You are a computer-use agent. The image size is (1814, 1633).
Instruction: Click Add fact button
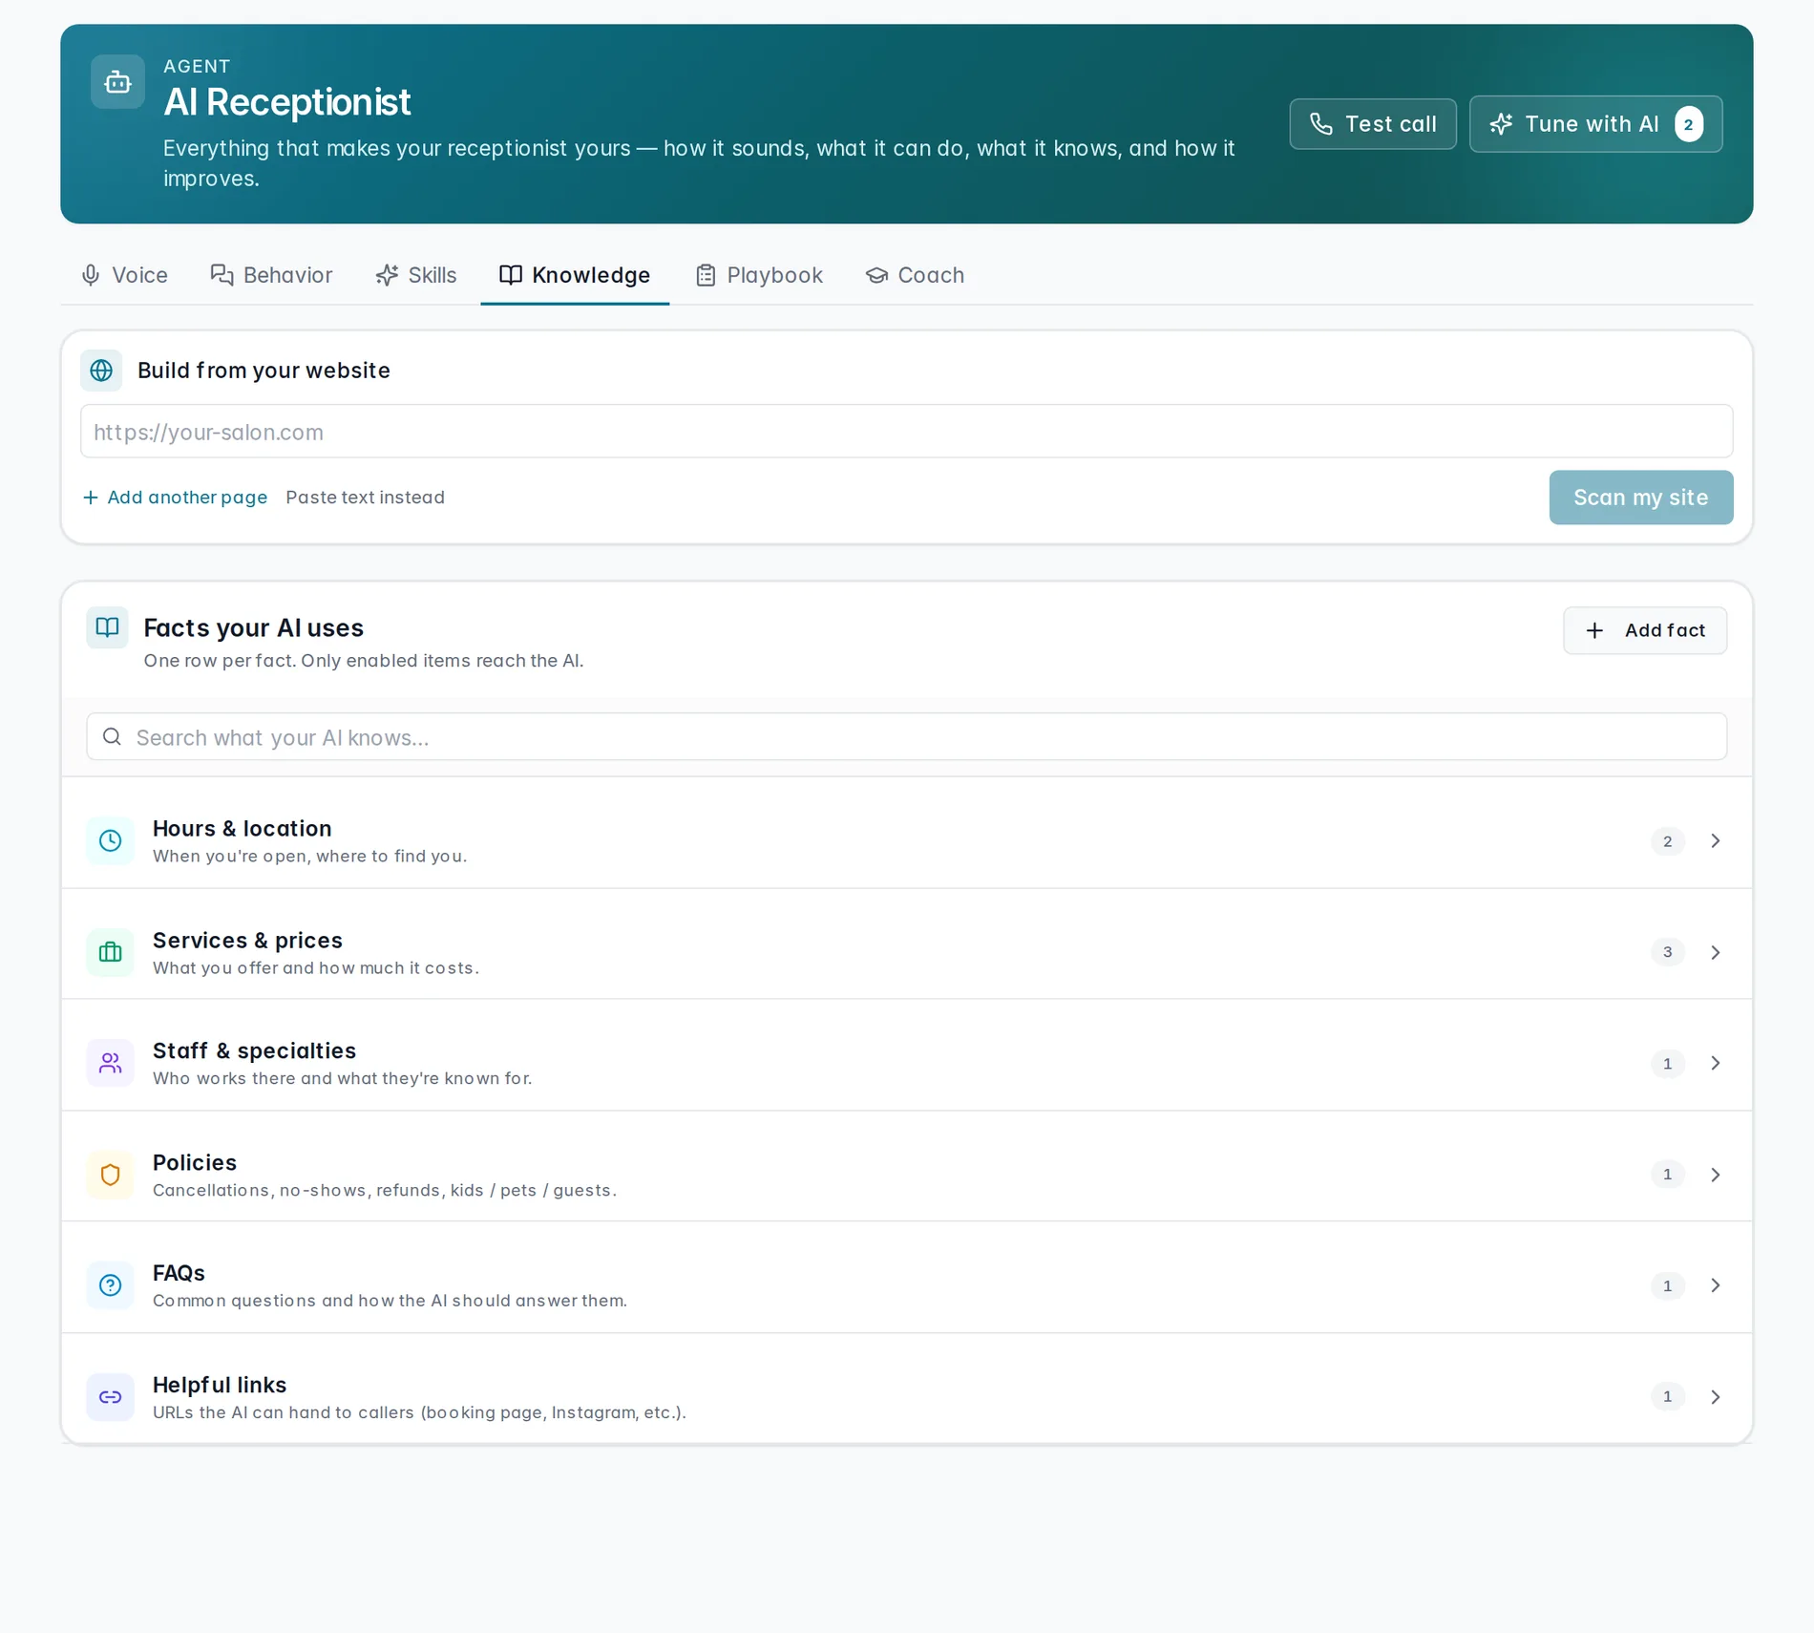1645,630
